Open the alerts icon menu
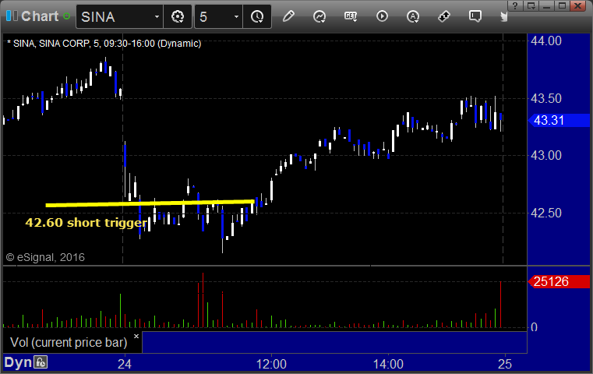The width and height of the screenshot is (593, 374). pos(412,16)
